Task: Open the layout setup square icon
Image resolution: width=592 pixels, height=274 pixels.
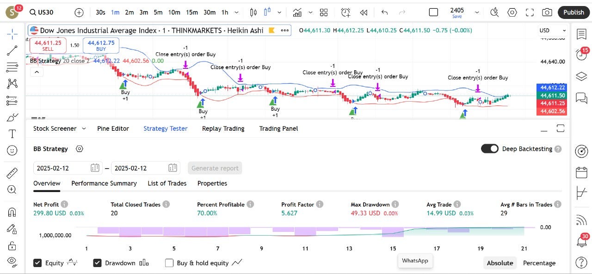Action: [433, 12]
